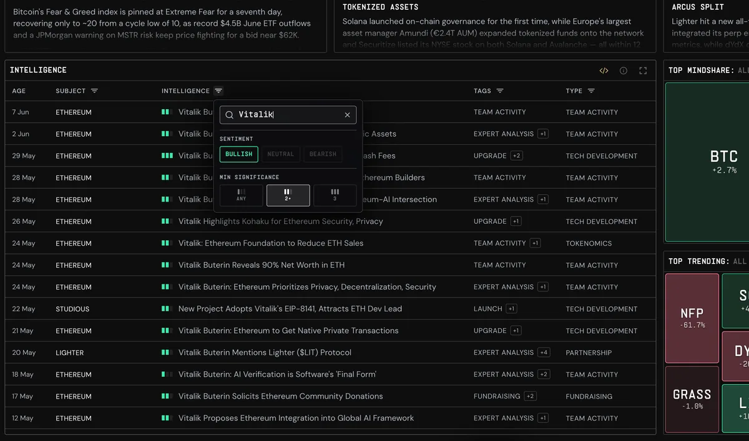749x441 pixels.
Task: Open Ethereum Foundation to Reduce ETH Sales row
Action: pos(330,243)
